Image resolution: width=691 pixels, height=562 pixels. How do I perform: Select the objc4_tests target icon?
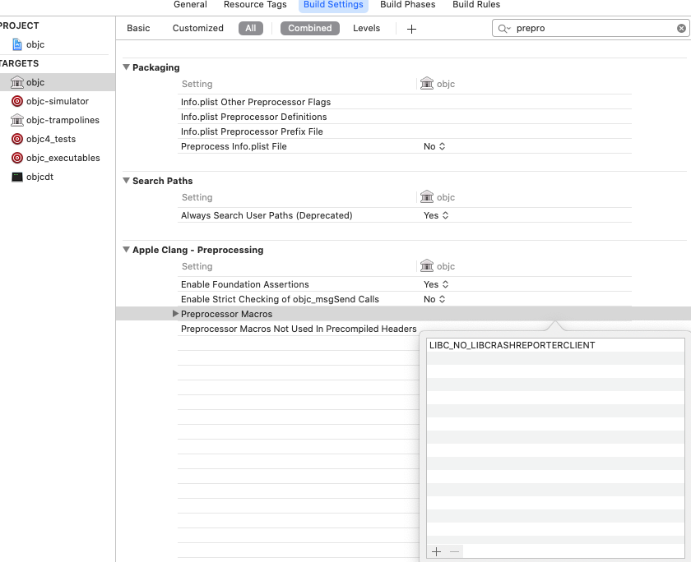17,139
